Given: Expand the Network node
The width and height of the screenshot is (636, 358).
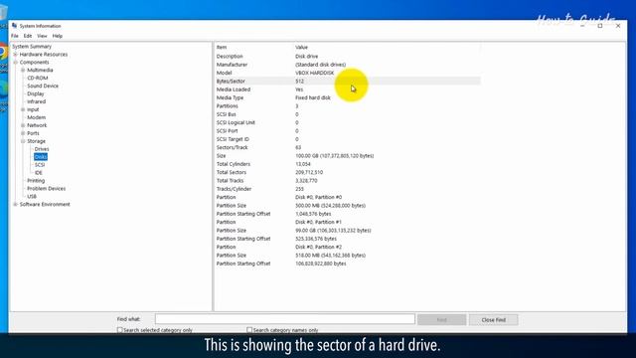Looking at the screenshot, I should pos(23,125).
